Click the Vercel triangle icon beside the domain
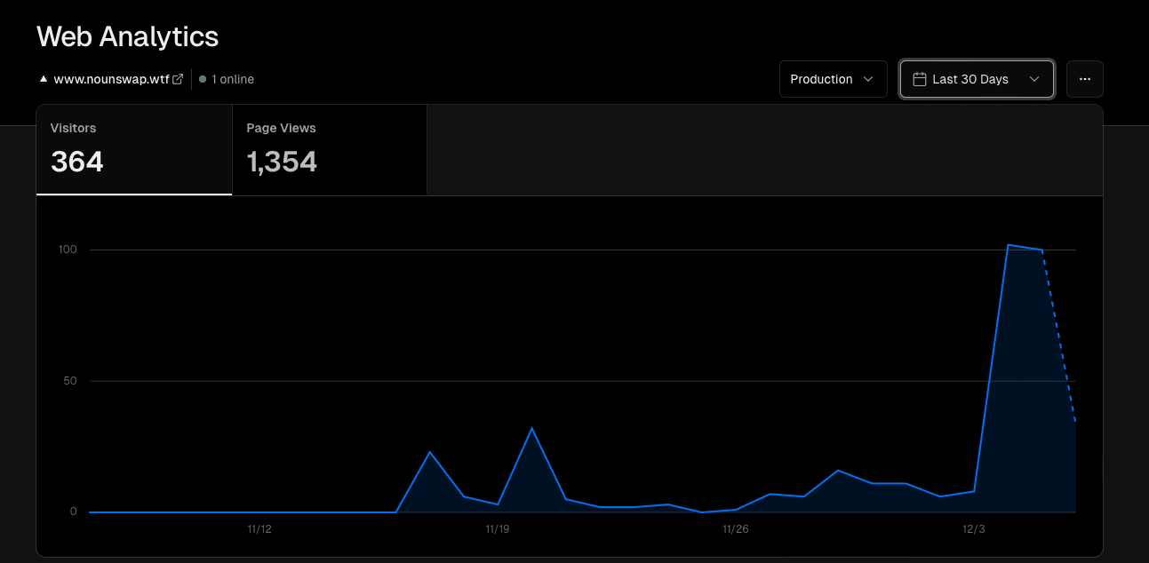1149x563 pixels. 43,79
